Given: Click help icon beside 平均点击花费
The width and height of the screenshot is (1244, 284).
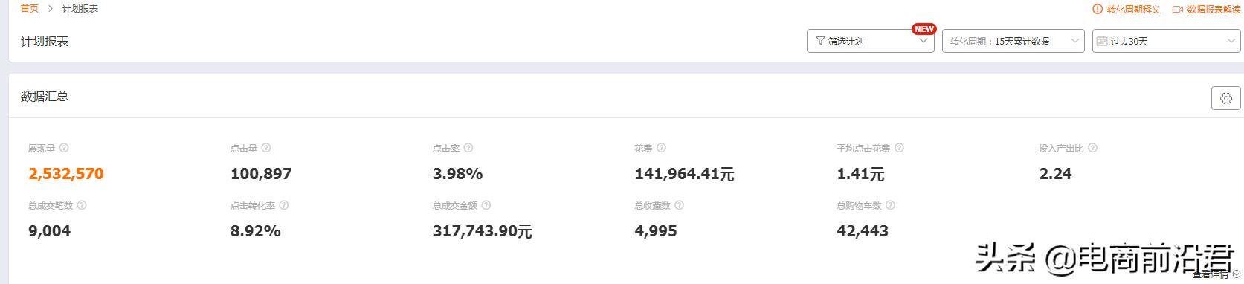Looking at the screenshot, I should [900, 149].
